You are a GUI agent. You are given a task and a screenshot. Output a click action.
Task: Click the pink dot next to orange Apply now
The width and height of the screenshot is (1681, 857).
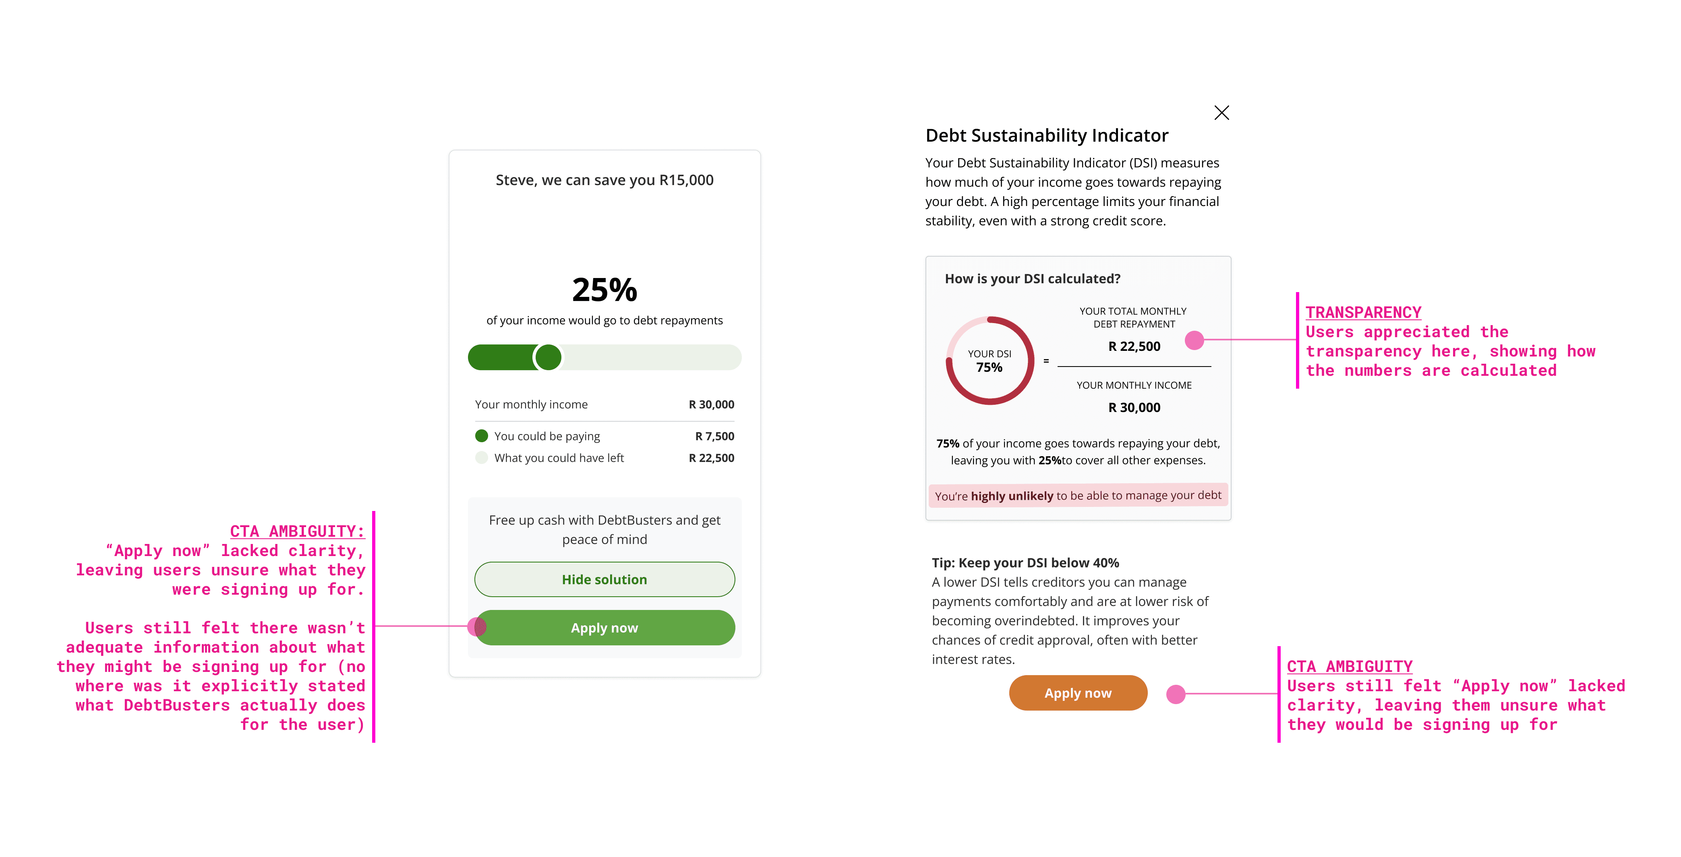click(x=1175, y=694)
